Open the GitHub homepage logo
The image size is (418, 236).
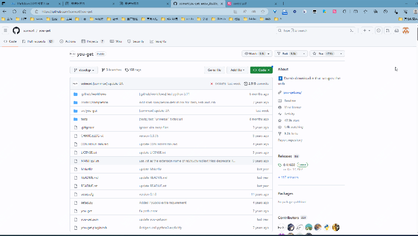pos(16,31)
